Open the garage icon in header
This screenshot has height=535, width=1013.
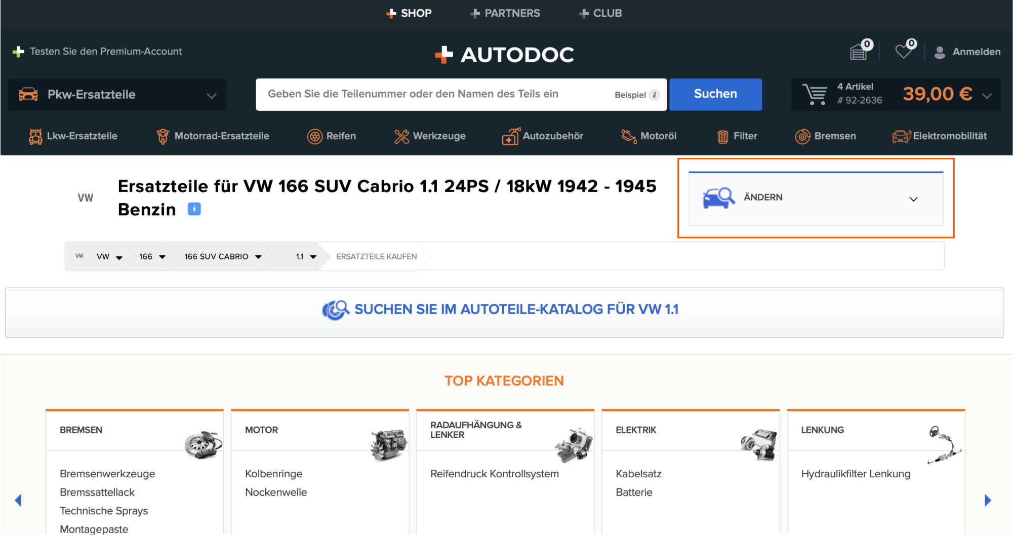click(859, 52)
